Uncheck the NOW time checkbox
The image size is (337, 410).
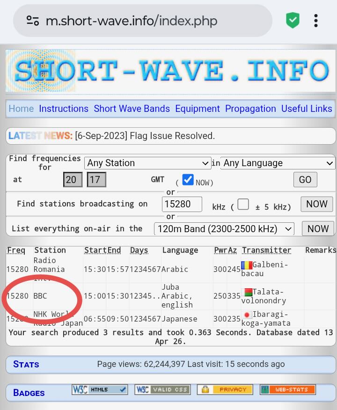188,180
